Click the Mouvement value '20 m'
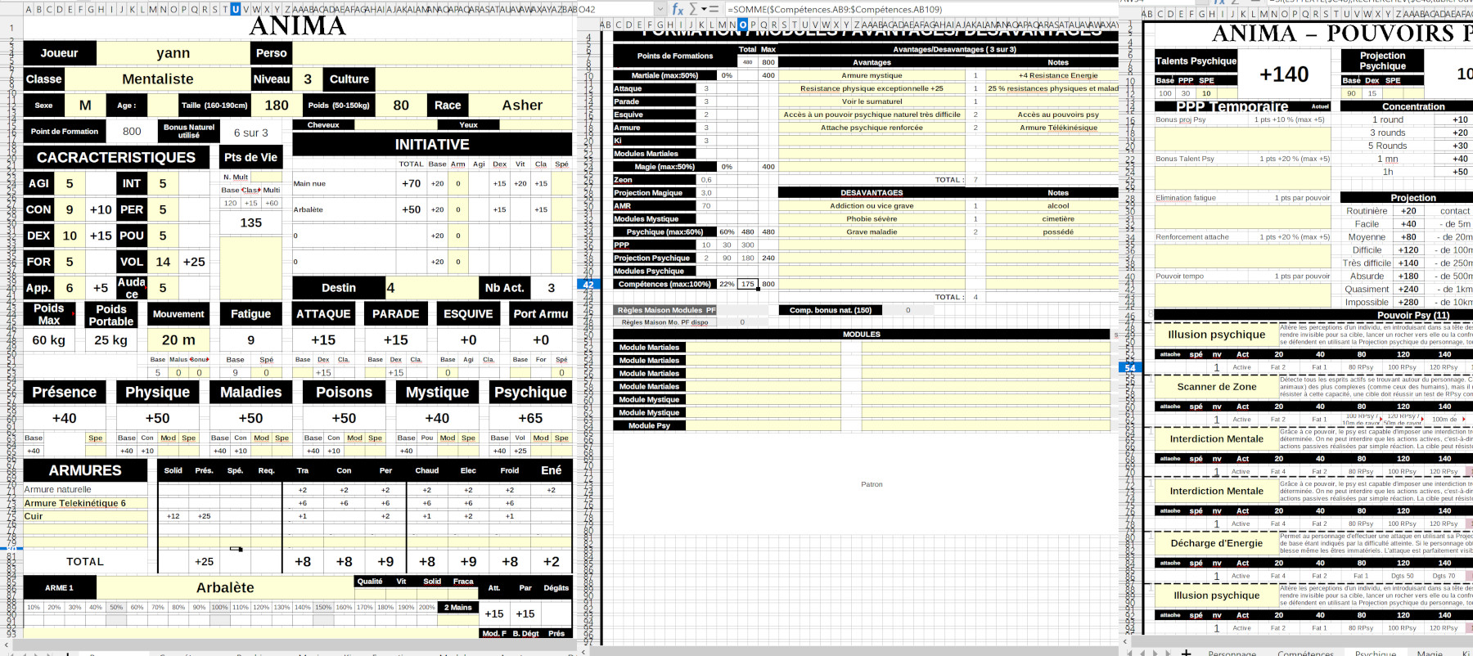The height and width of the screenshot is (656, 1473). pos(178,340)
